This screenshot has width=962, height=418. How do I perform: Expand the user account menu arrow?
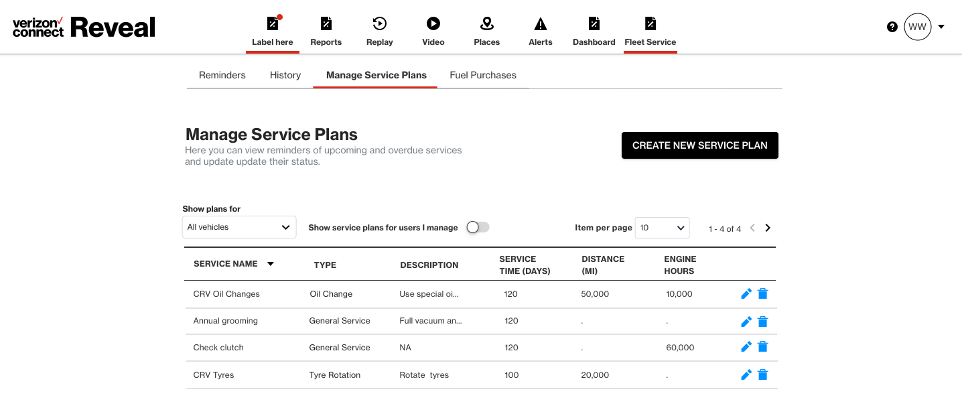point(941,27)
